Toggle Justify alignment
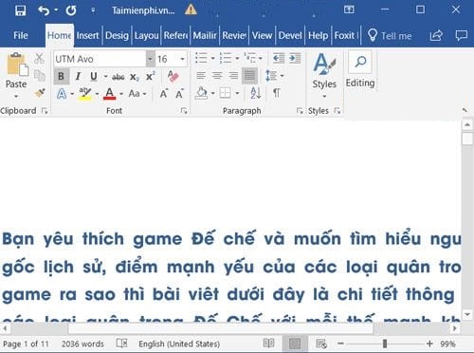This screenshot has width=474, height=353. 249,76
